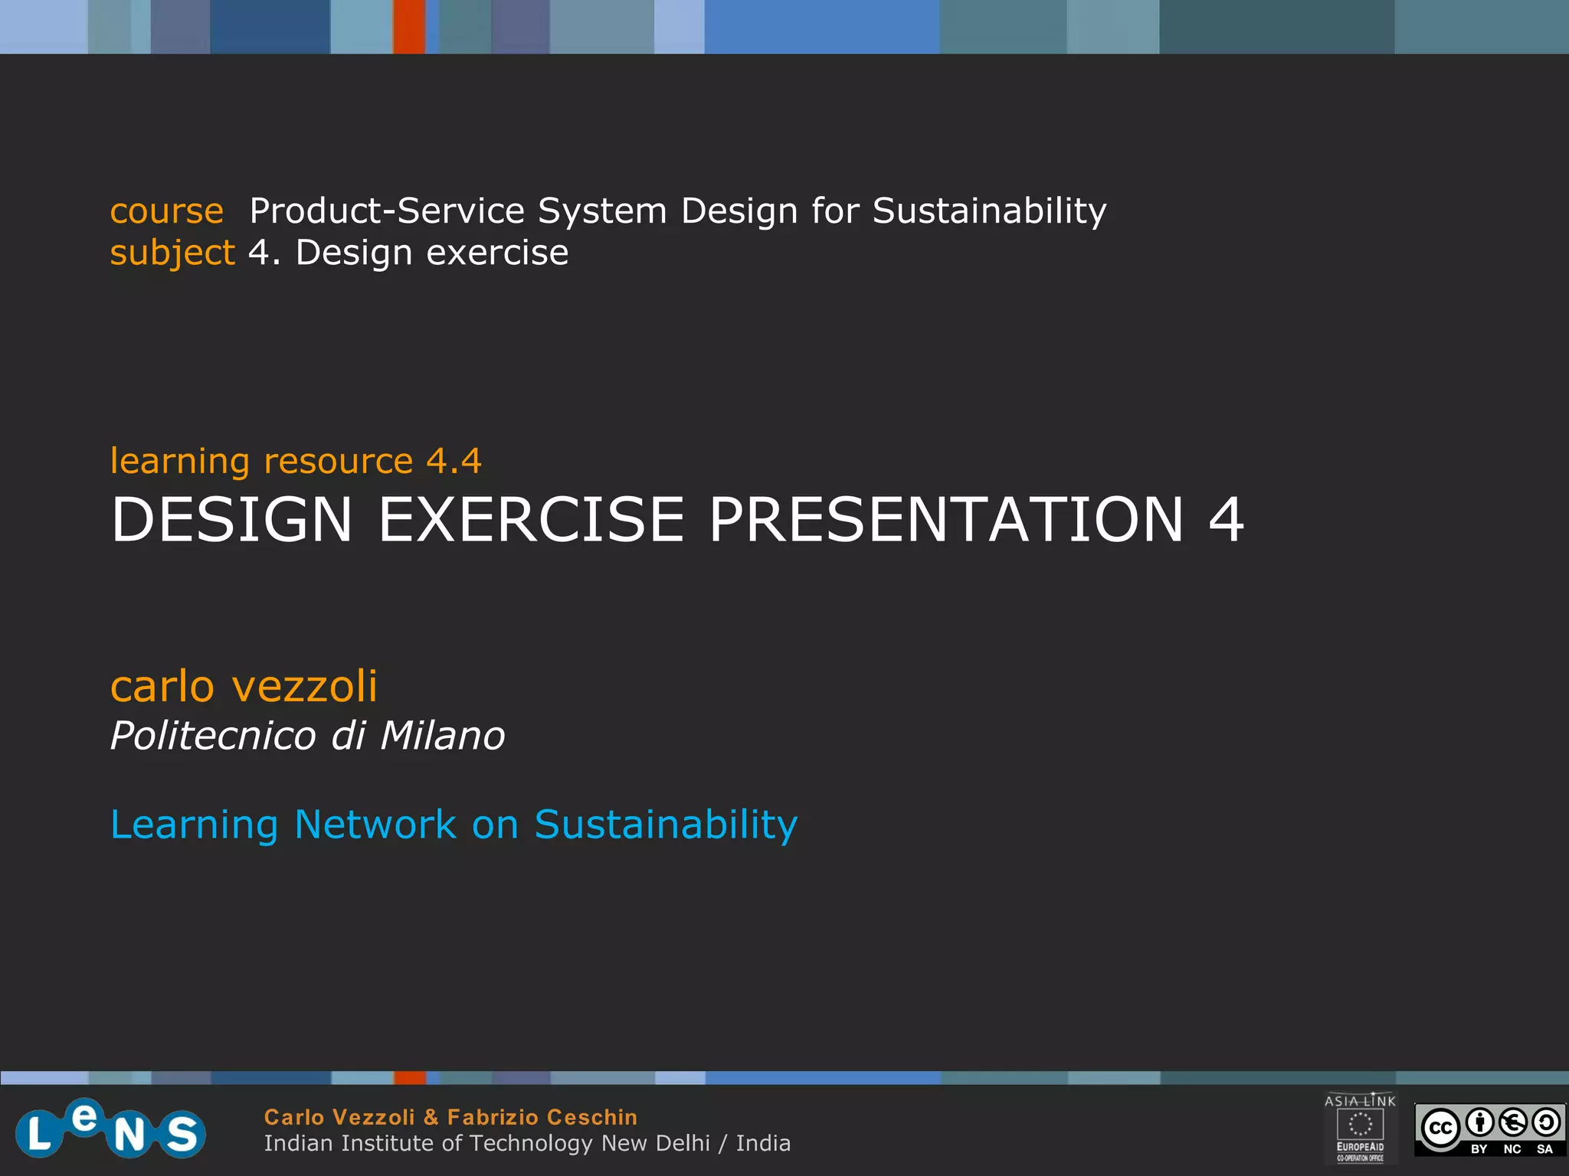Screen dimensions: 1569x1176
Task: Click the S bubble in LeNS logo
Action: [182, 1134]
